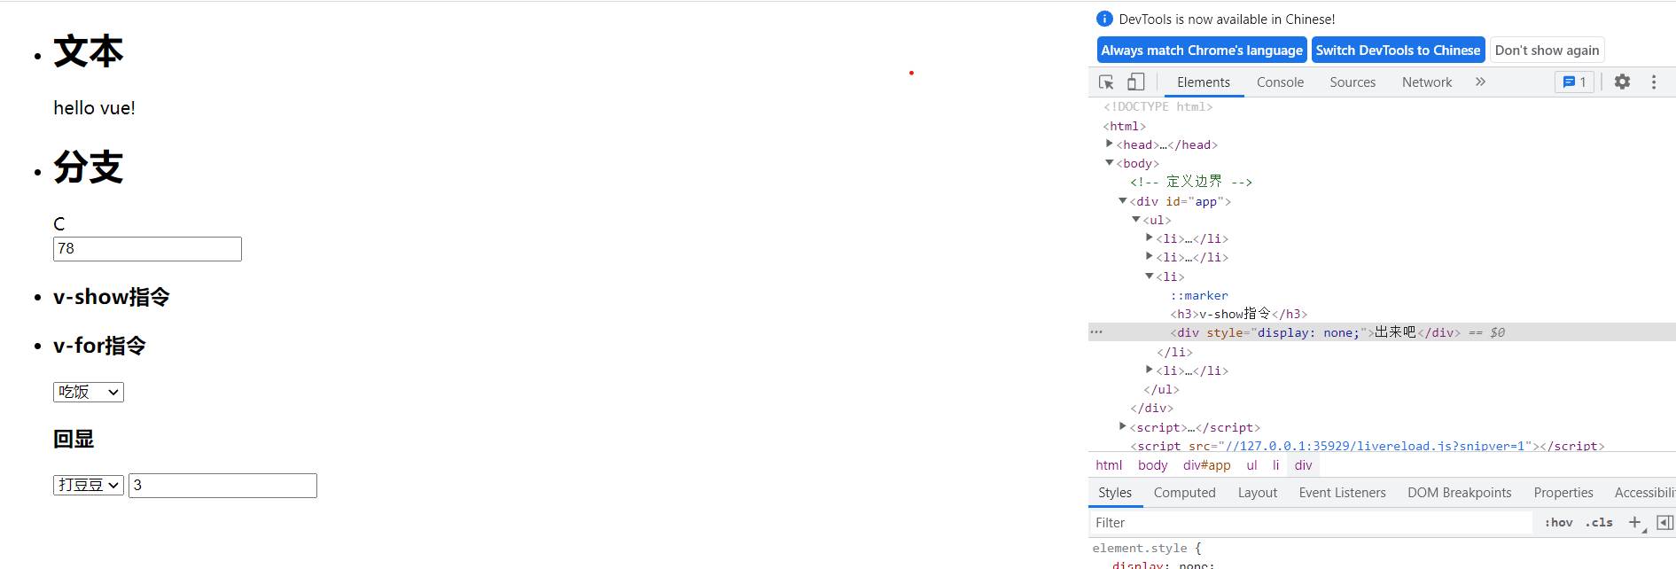The width and height of the screenshot is (1676, 569).
Task: Switch to the Console tab
Action: tap(1280, 82)
